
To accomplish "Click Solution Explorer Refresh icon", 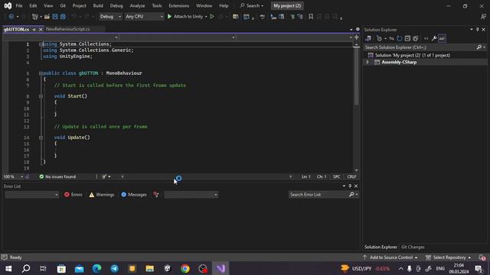I will [400, 38].
